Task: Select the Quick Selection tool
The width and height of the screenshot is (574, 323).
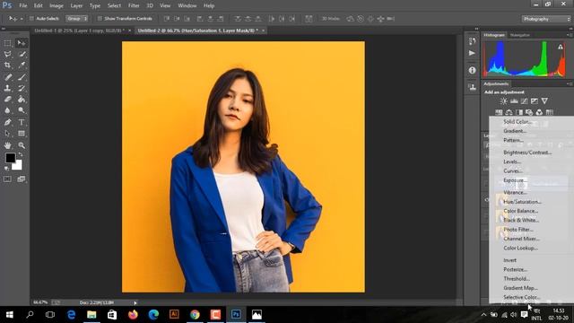Action: pyautogui.click(x=22, y=54)
